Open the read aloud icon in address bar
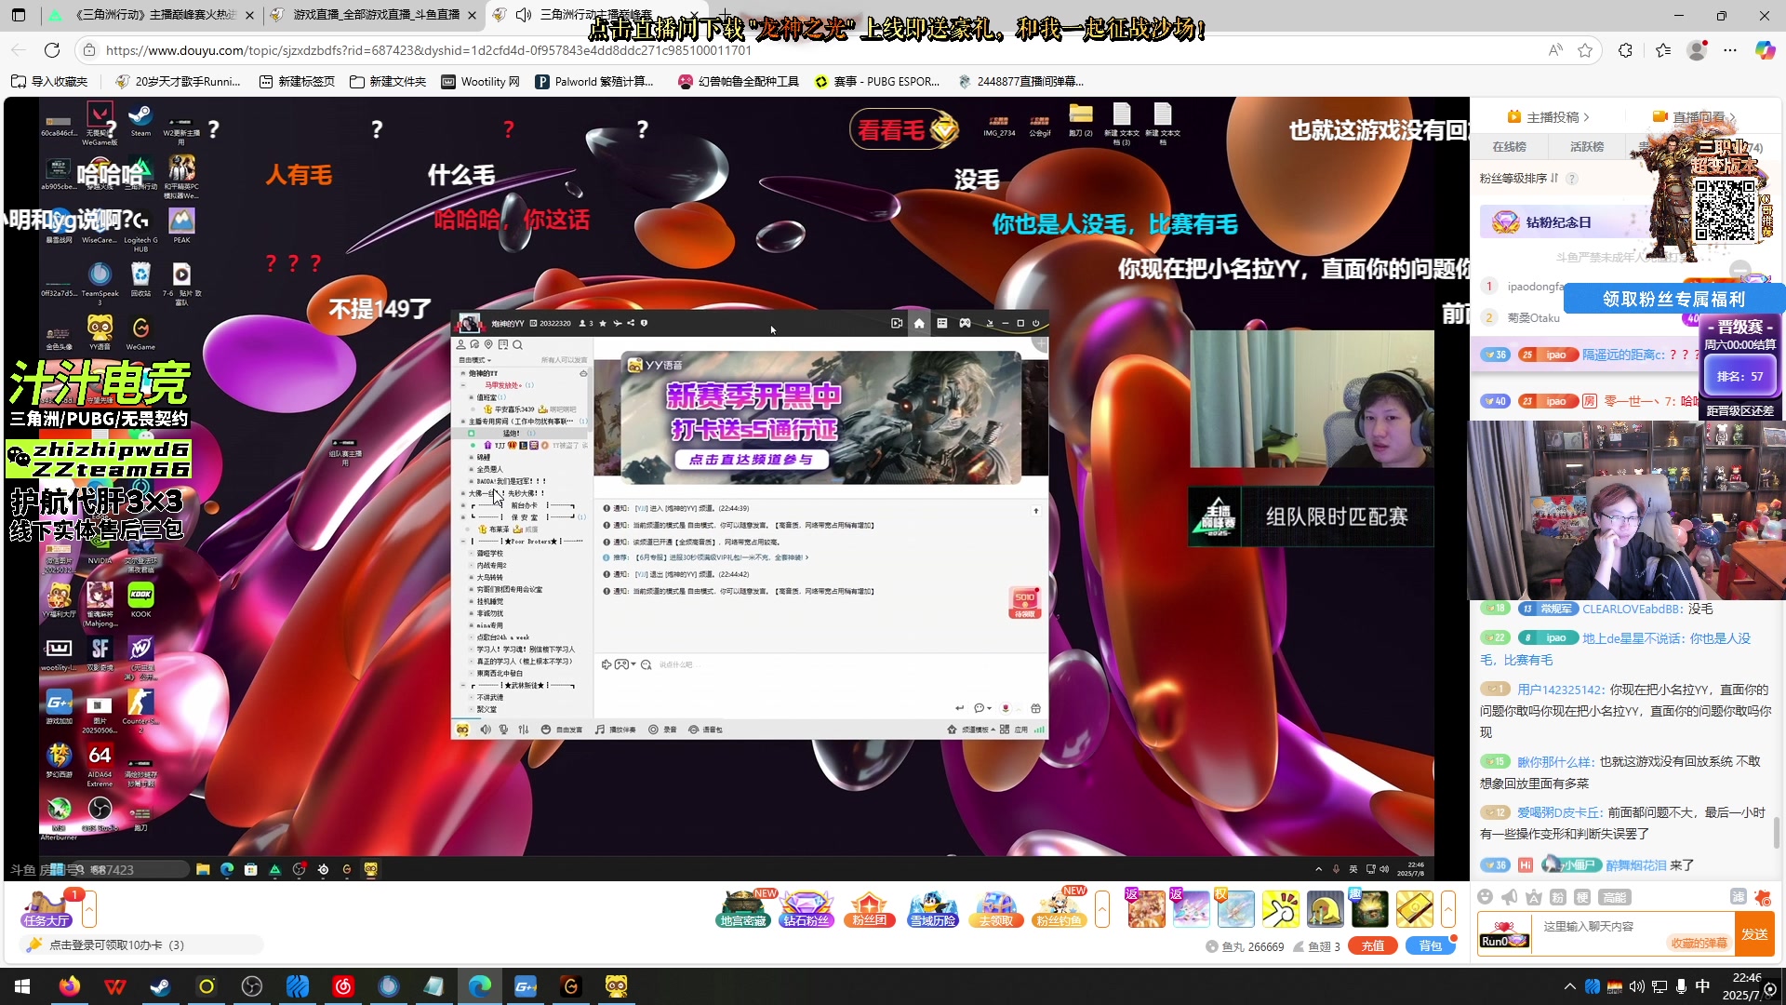The height and width of the screenshot is (1005, 1786). tap(1555, 50)
